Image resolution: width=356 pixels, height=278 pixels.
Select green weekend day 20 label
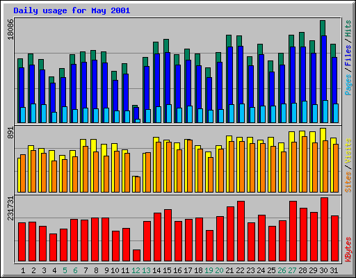point(219,270)
